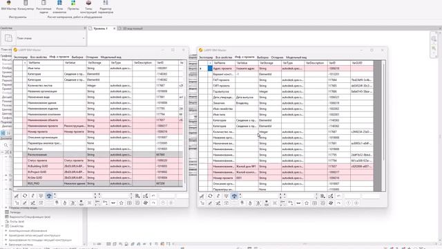This screenshot has width=442, height=249.
Task: Click the undo arrow icon in right window upper toolbar
Action: point(338,196)
